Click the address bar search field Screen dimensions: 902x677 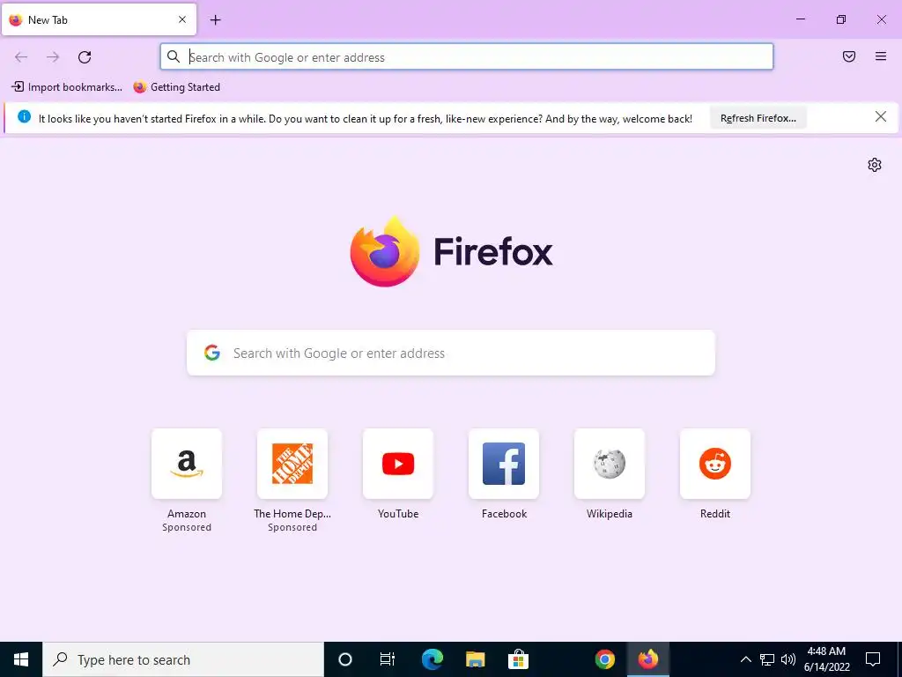click(x=467, y=57)
